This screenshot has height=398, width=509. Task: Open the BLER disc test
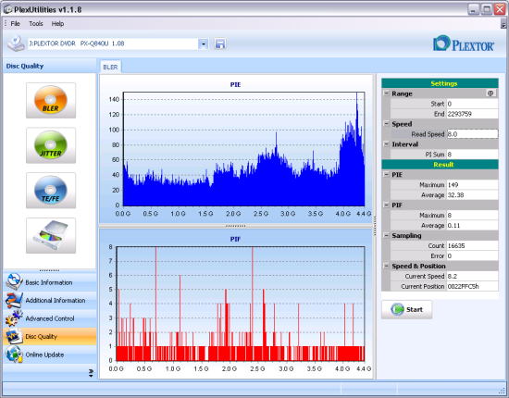(51, 100)
